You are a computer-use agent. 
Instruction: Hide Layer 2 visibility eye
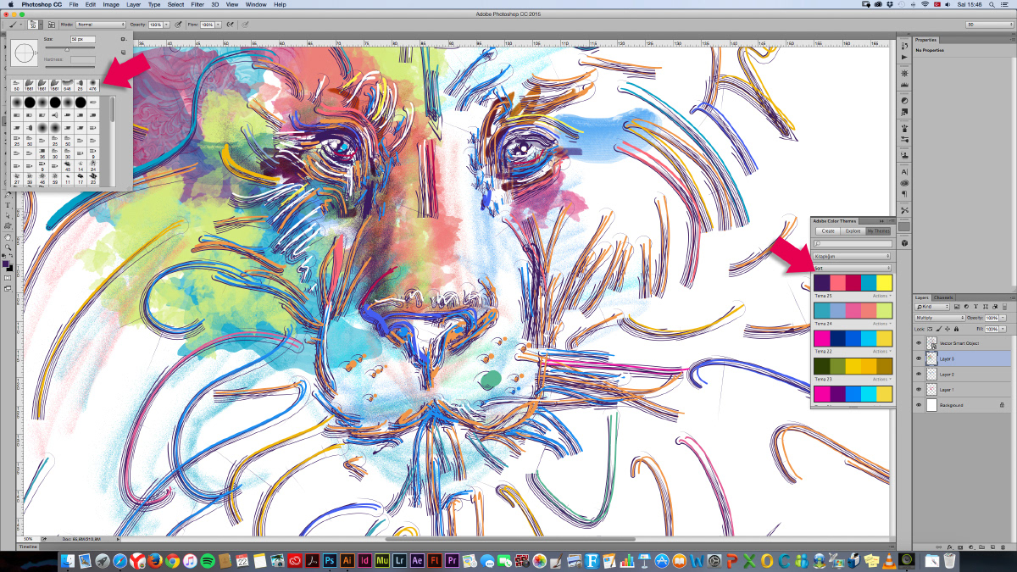pyautogui.click(x=919, y=374)
